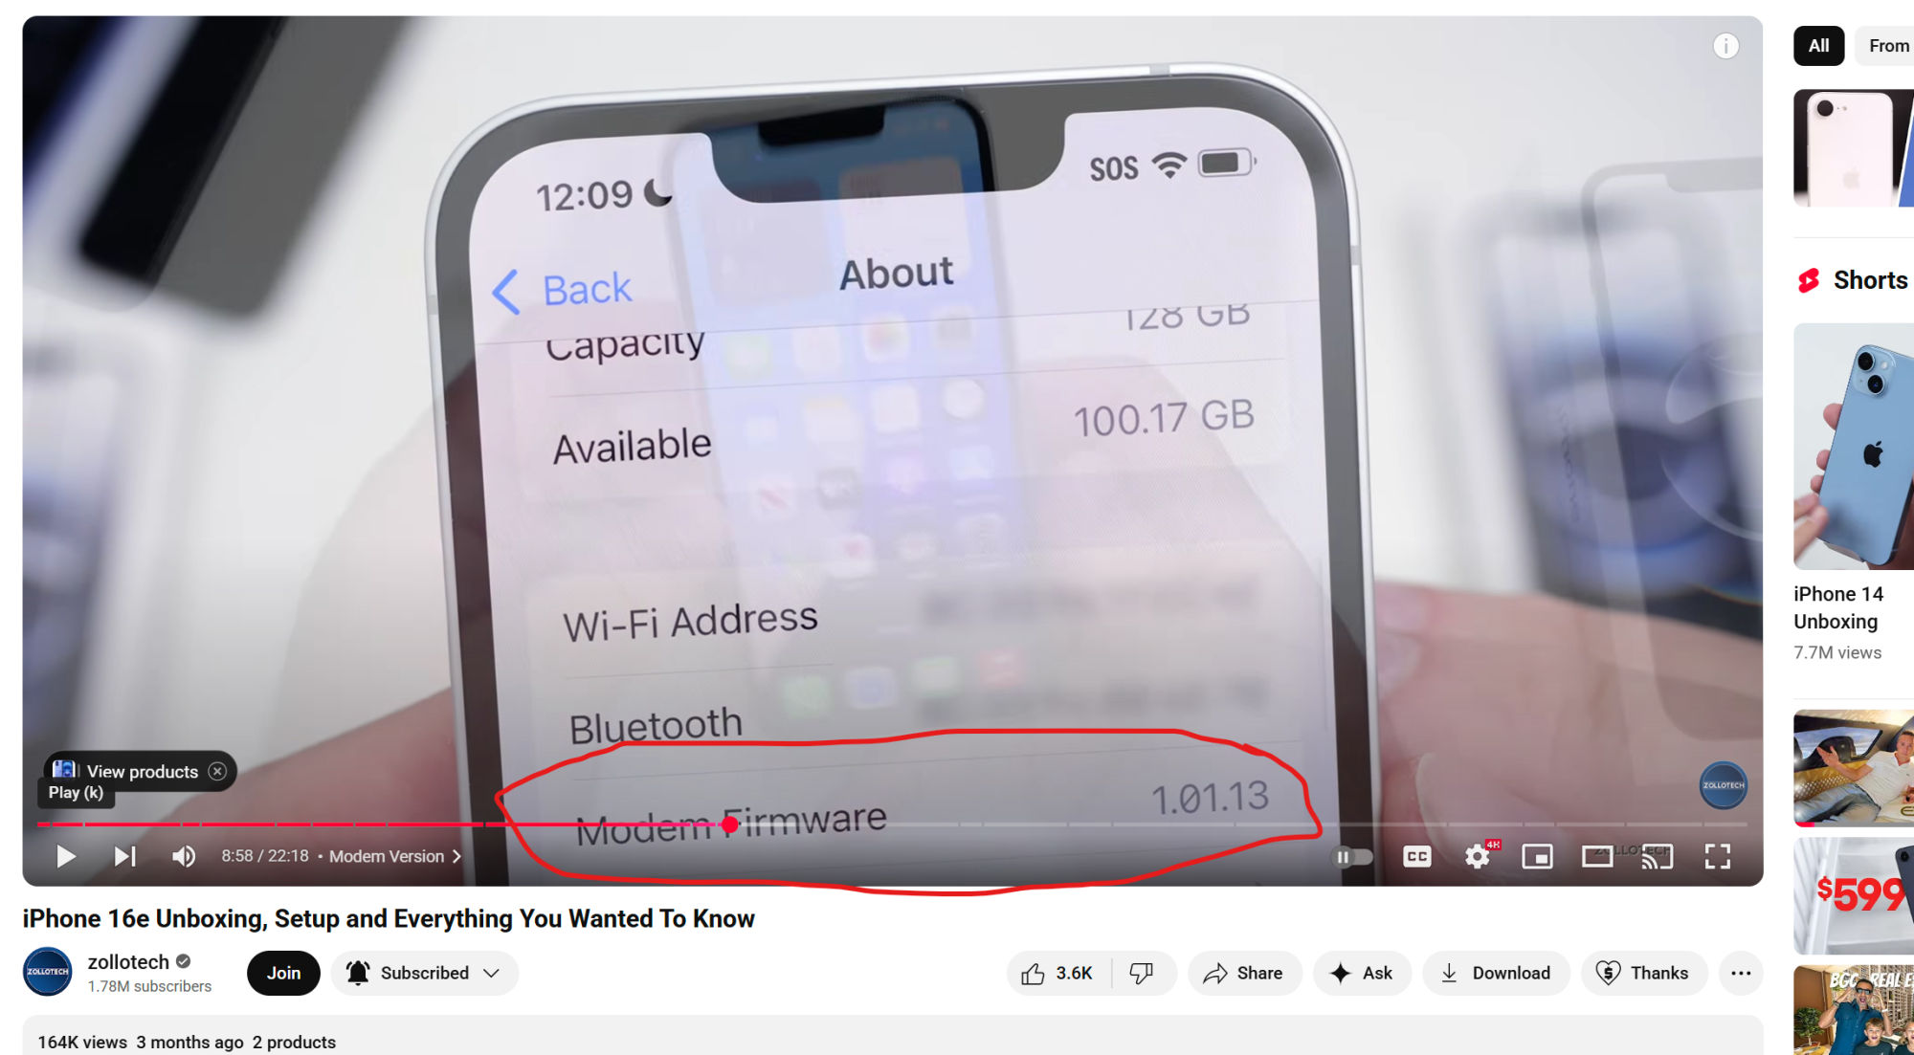Dislike this video
The height and width of the screenshot is (1055, 1914).
pyautogui.click(x=1142, y=973)
